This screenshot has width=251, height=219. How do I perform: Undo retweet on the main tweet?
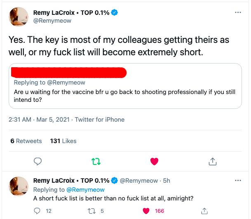point(96,161)
